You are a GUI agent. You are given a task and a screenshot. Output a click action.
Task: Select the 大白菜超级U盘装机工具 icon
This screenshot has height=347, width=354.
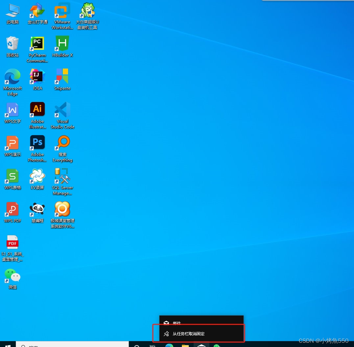[87, 16]
